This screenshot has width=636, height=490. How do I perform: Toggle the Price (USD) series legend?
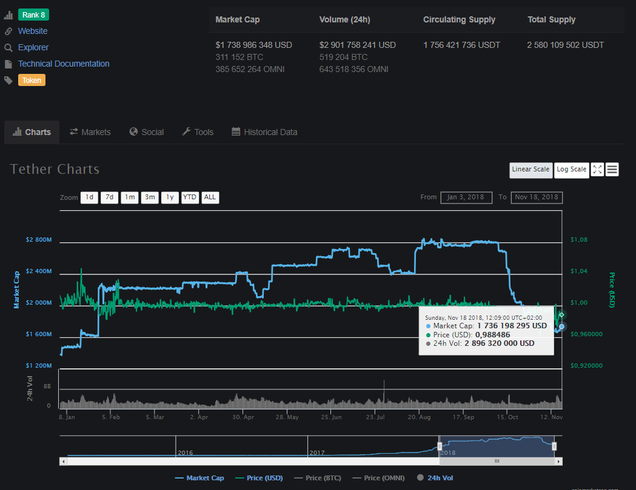pyautogui.click(x=259, y=478)
